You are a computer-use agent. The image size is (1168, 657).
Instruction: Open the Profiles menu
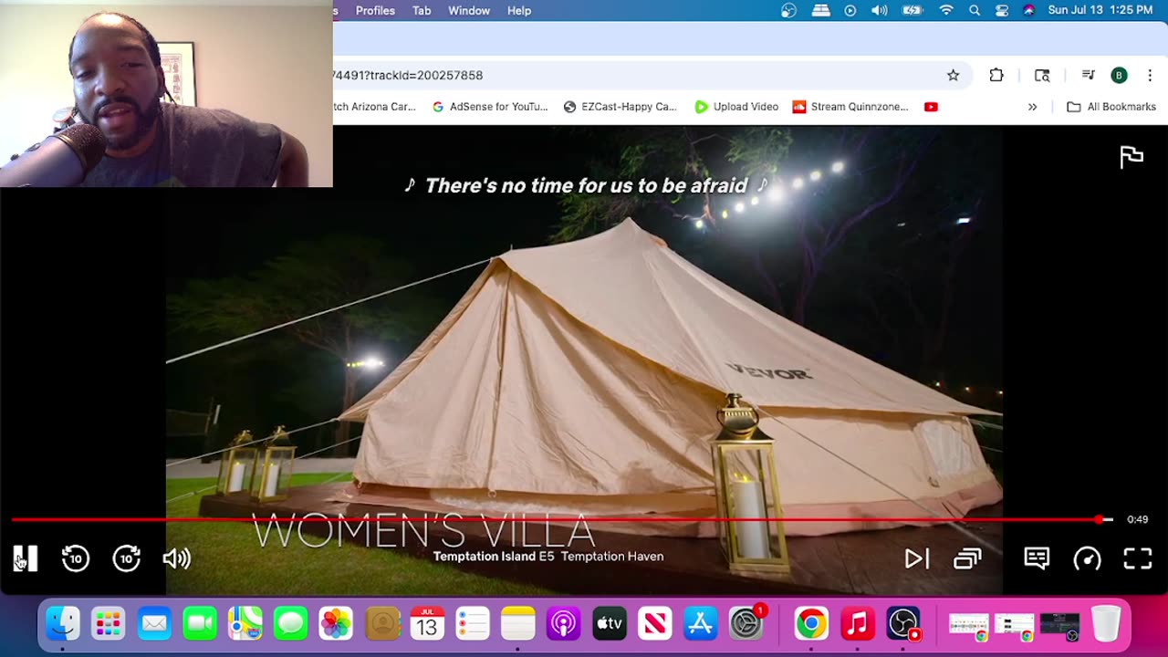(375, 11)
